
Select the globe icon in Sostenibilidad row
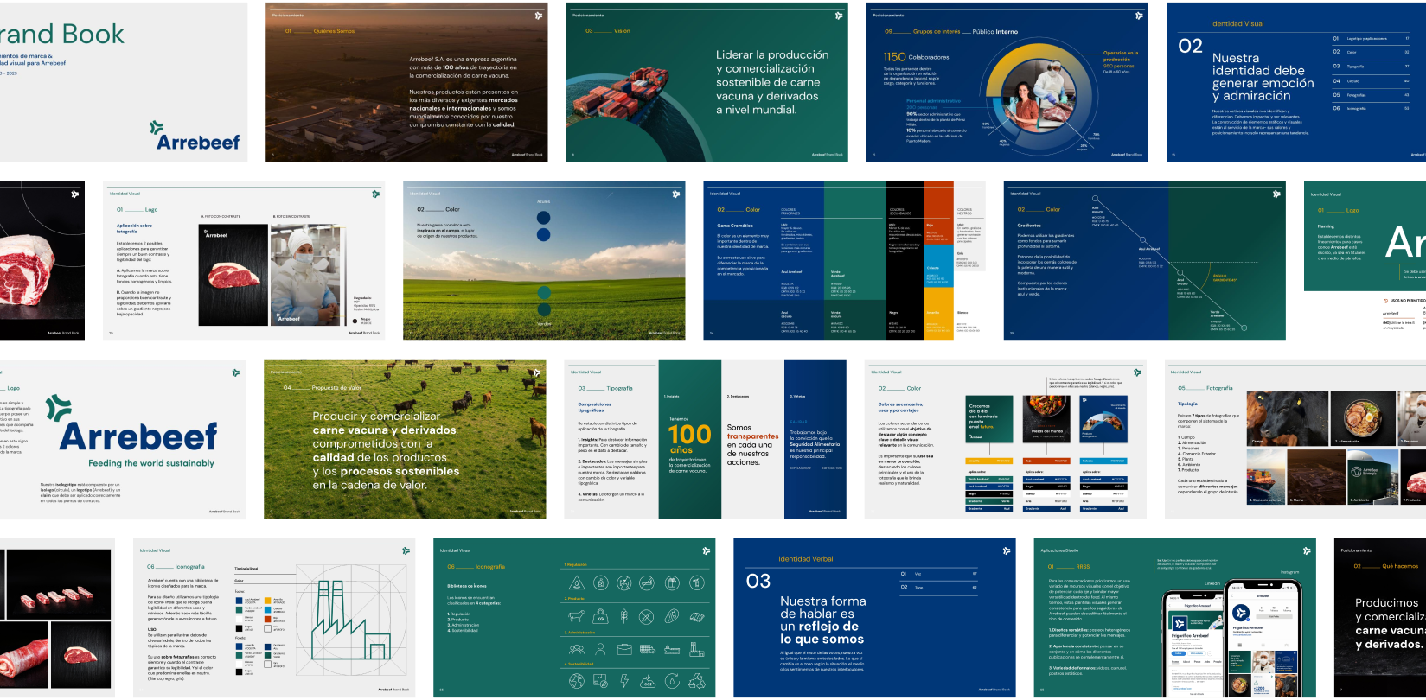click(x=577, y=681)
